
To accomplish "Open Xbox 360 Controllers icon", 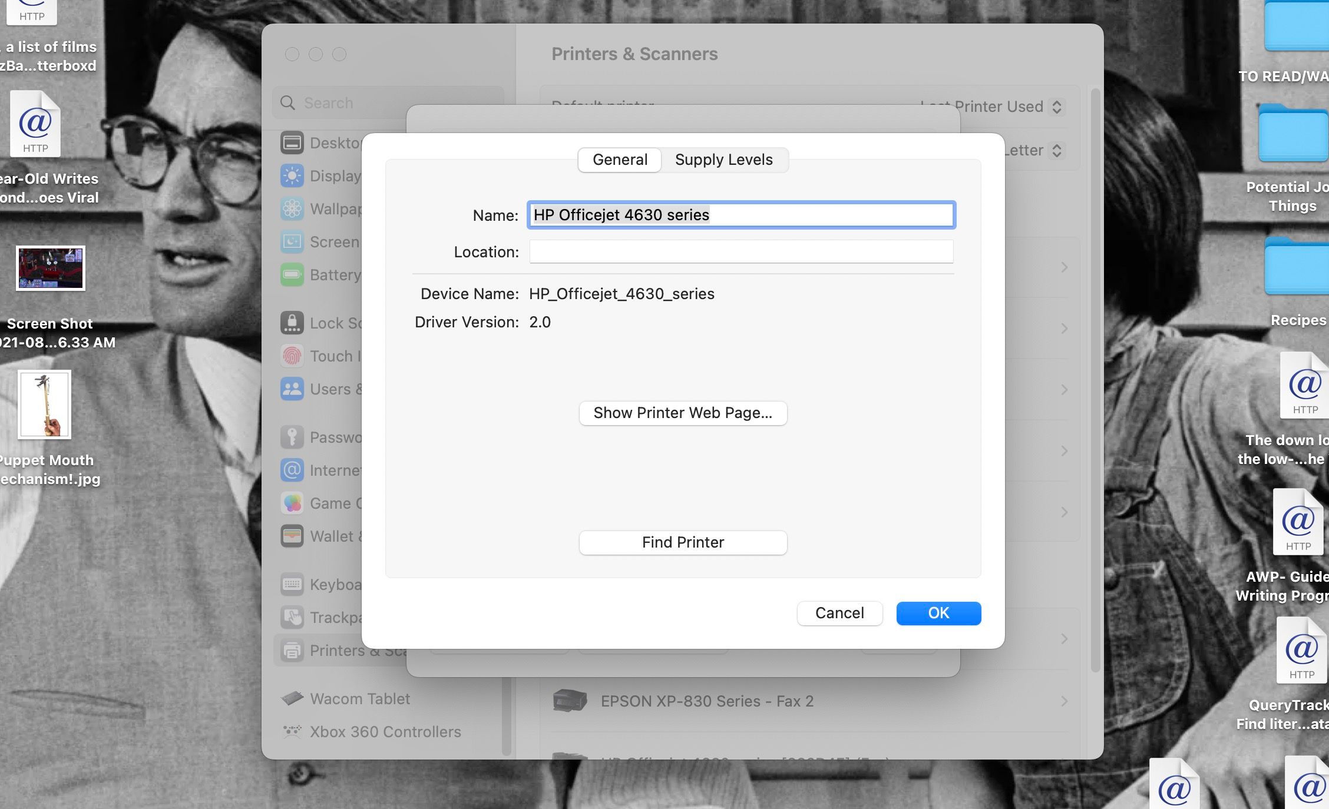I will [x=292, y=732].
